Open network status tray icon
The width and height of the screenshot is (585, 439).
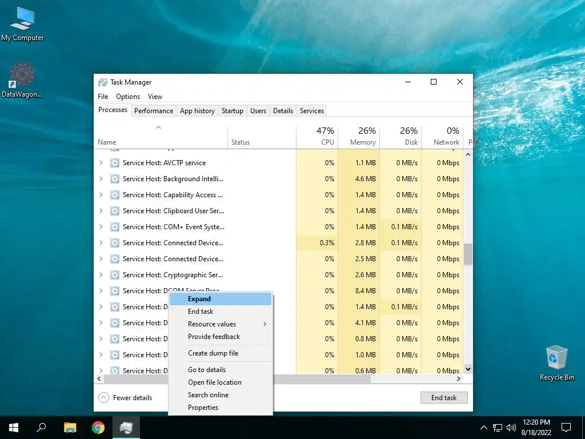498,428
